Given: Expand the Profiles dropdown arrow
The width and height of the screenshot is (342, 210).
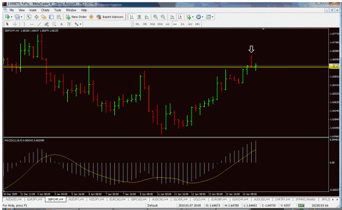Looking at the screenshot, I should (21, 17).
